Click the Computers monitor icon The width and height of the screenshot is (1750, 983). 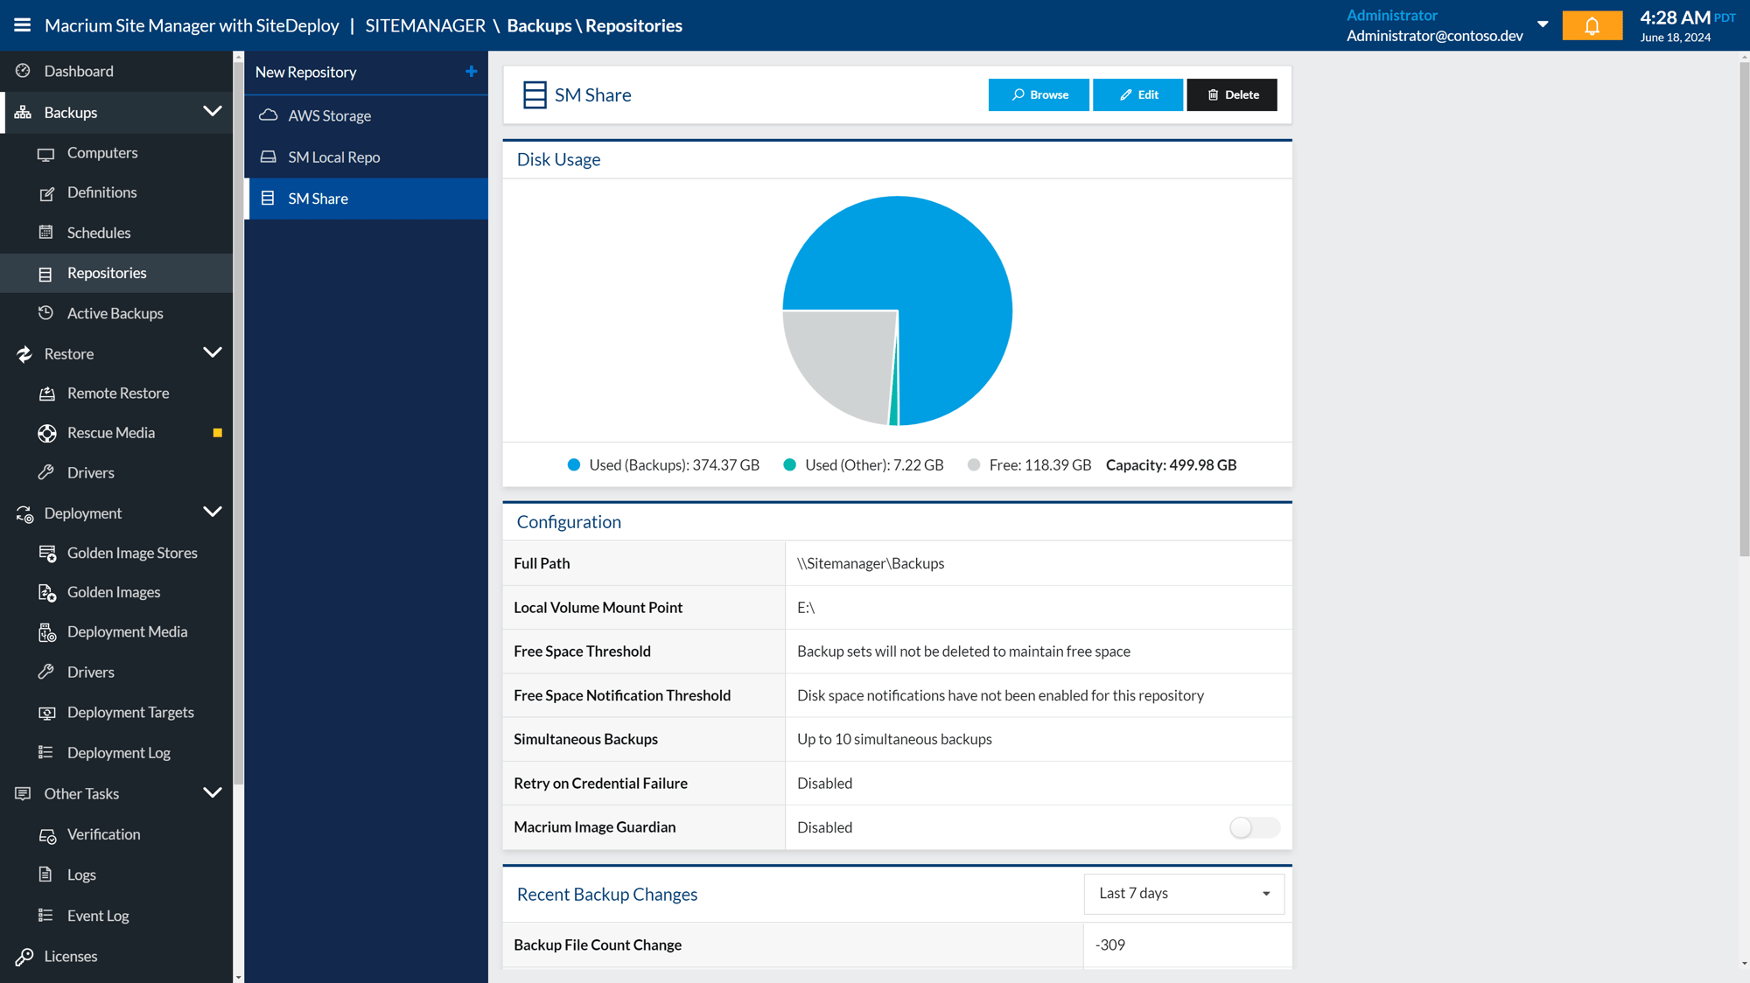point(46,154)
